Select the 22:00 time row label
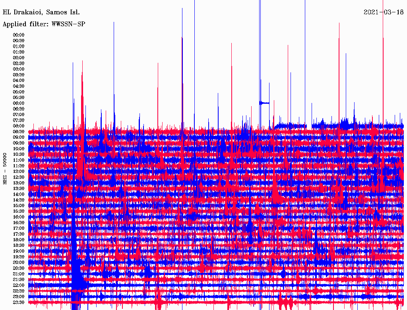 [19, 285]
